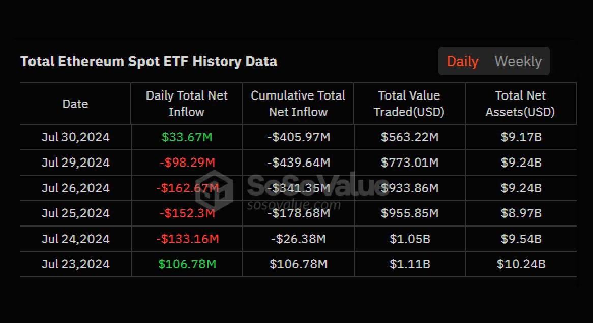Select the Jul 29,2024 date cell

tap(75, 163)
